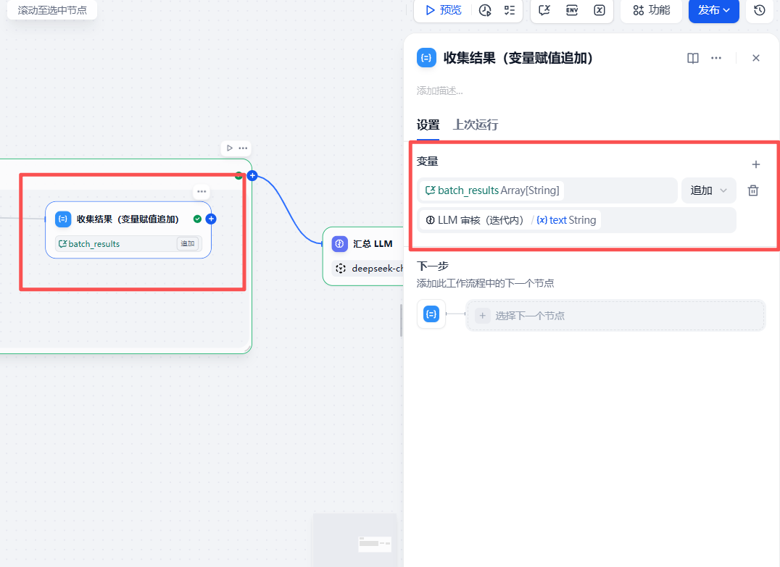
Task: Open conversation variables icon in toolbar
Action: tap(544, 10)
